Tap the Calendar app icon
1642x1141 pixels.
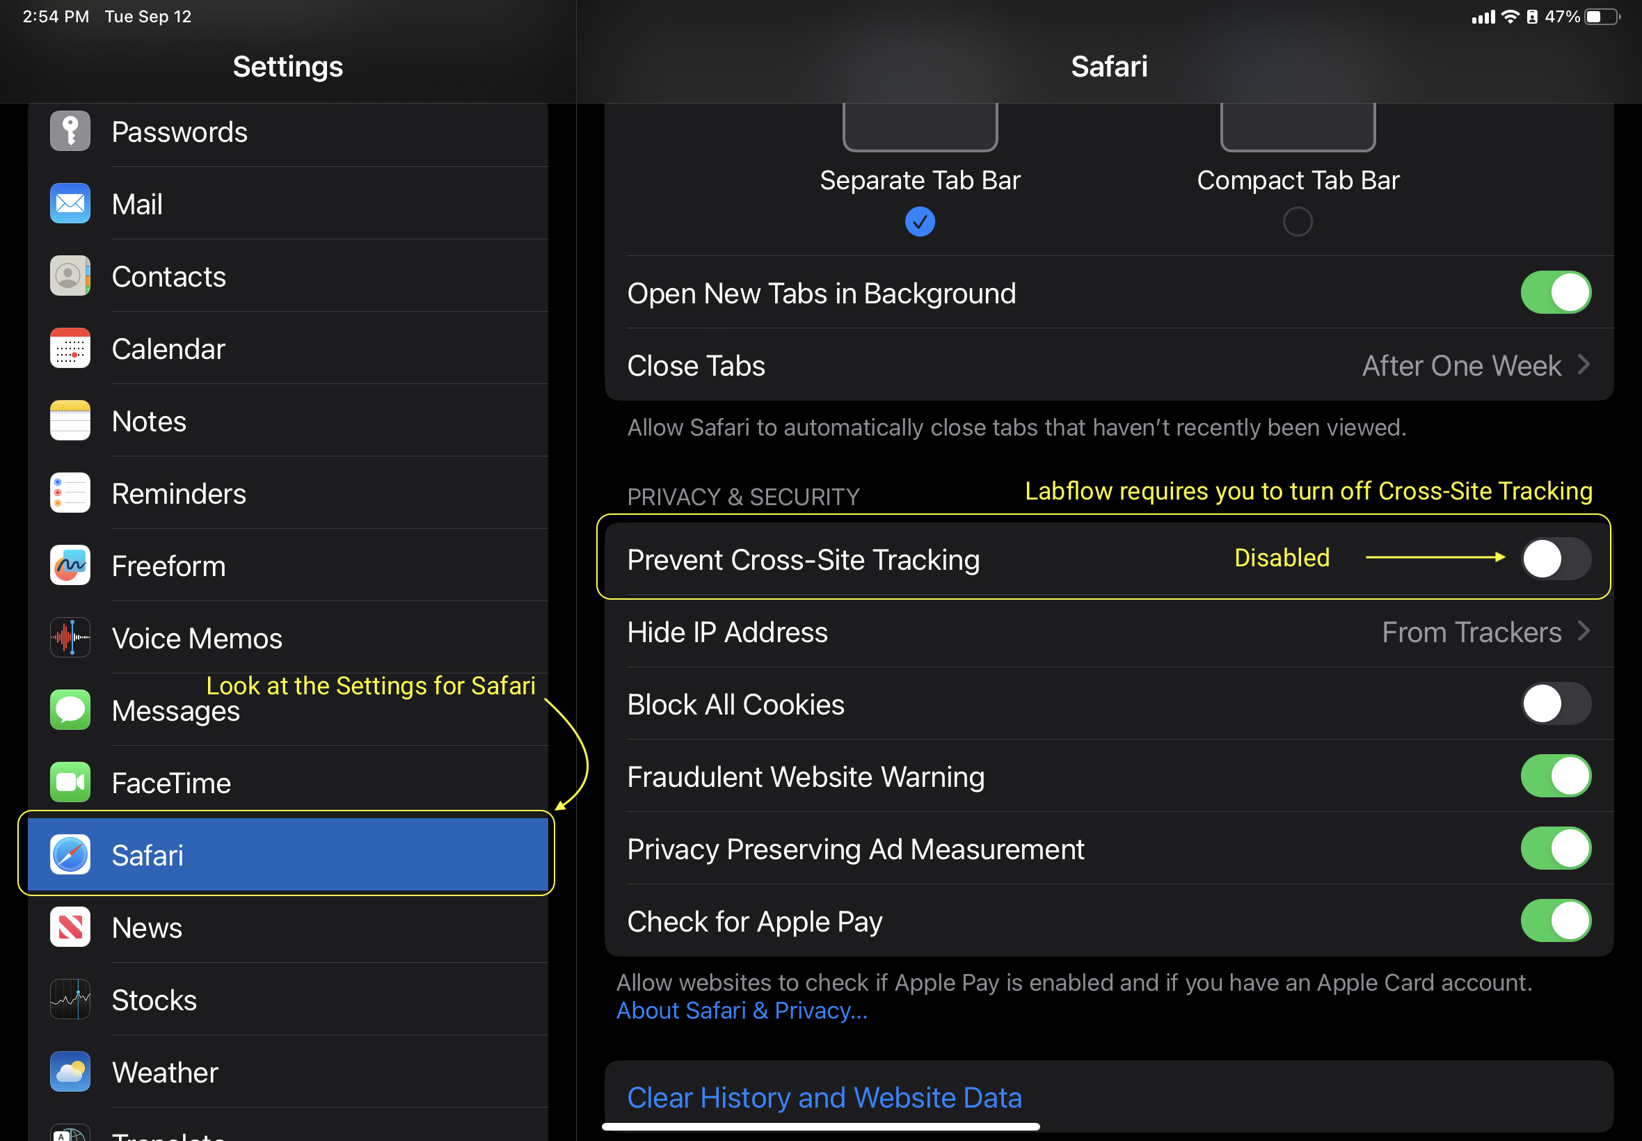[70, 348]
